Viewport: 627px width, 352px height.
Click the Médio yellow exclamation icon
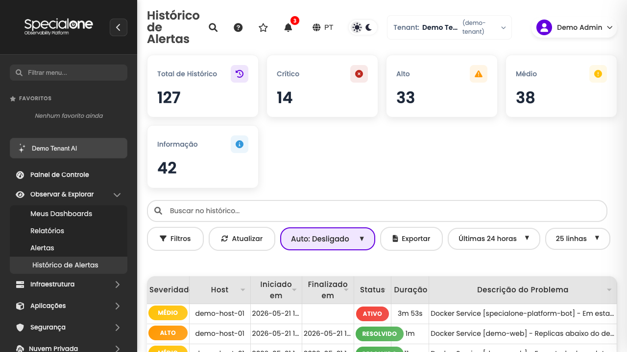pyautogui.click(x=598, y=74)
